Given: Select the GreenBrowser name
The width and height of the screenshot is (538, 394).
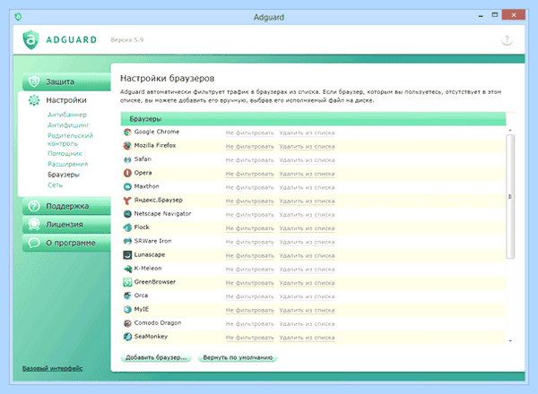Looking at the screenshot, I should coord(155,282).
